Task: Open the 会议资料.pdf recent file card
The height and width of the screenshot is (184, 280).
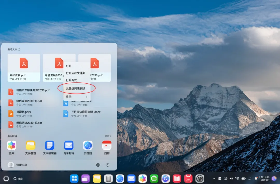Action: 24,68
